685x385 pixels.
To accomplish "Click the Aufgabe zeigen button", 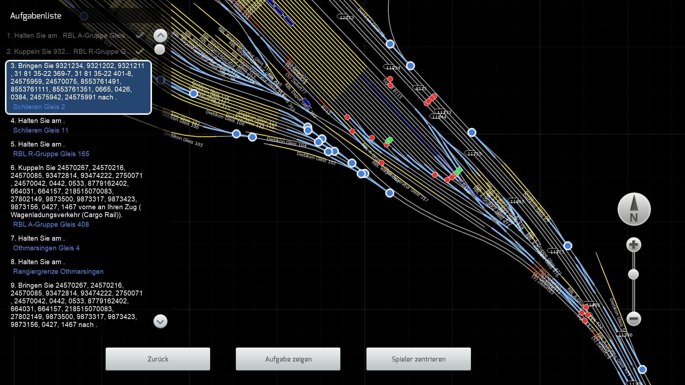I will tap(288, 359).
